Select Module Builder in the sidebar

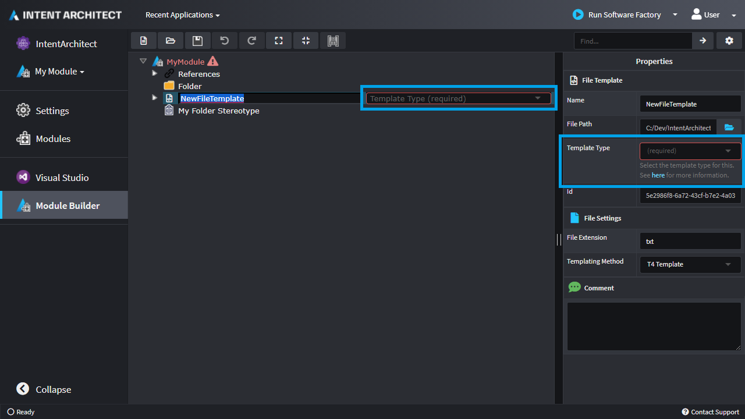(64, 205)
